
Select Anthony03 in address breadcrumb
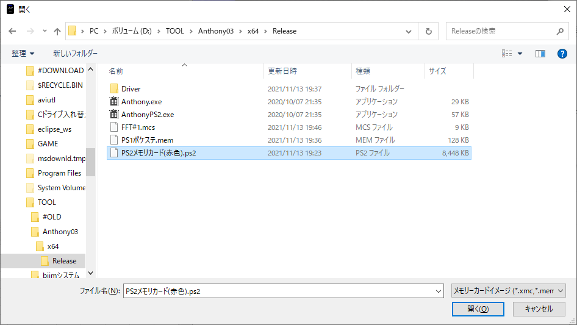coord(216,31)
